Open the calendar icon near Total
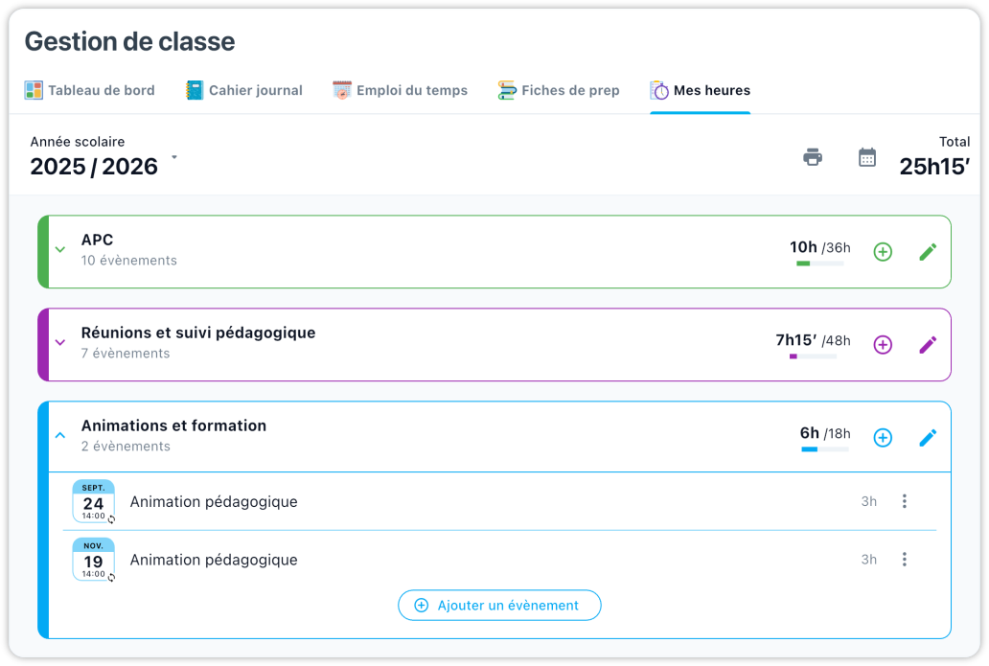The height and width of the screenshot is (666, 989). point(867,157)
